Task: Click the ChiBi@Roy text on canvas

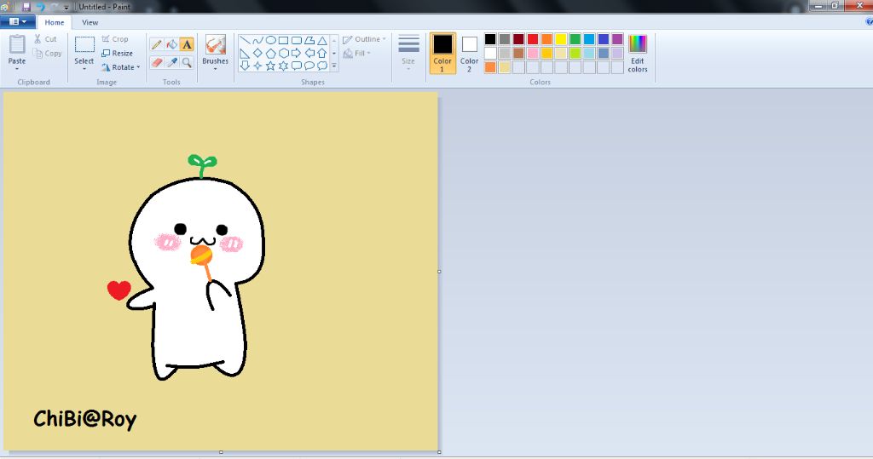Action: [x=84, y=420]
